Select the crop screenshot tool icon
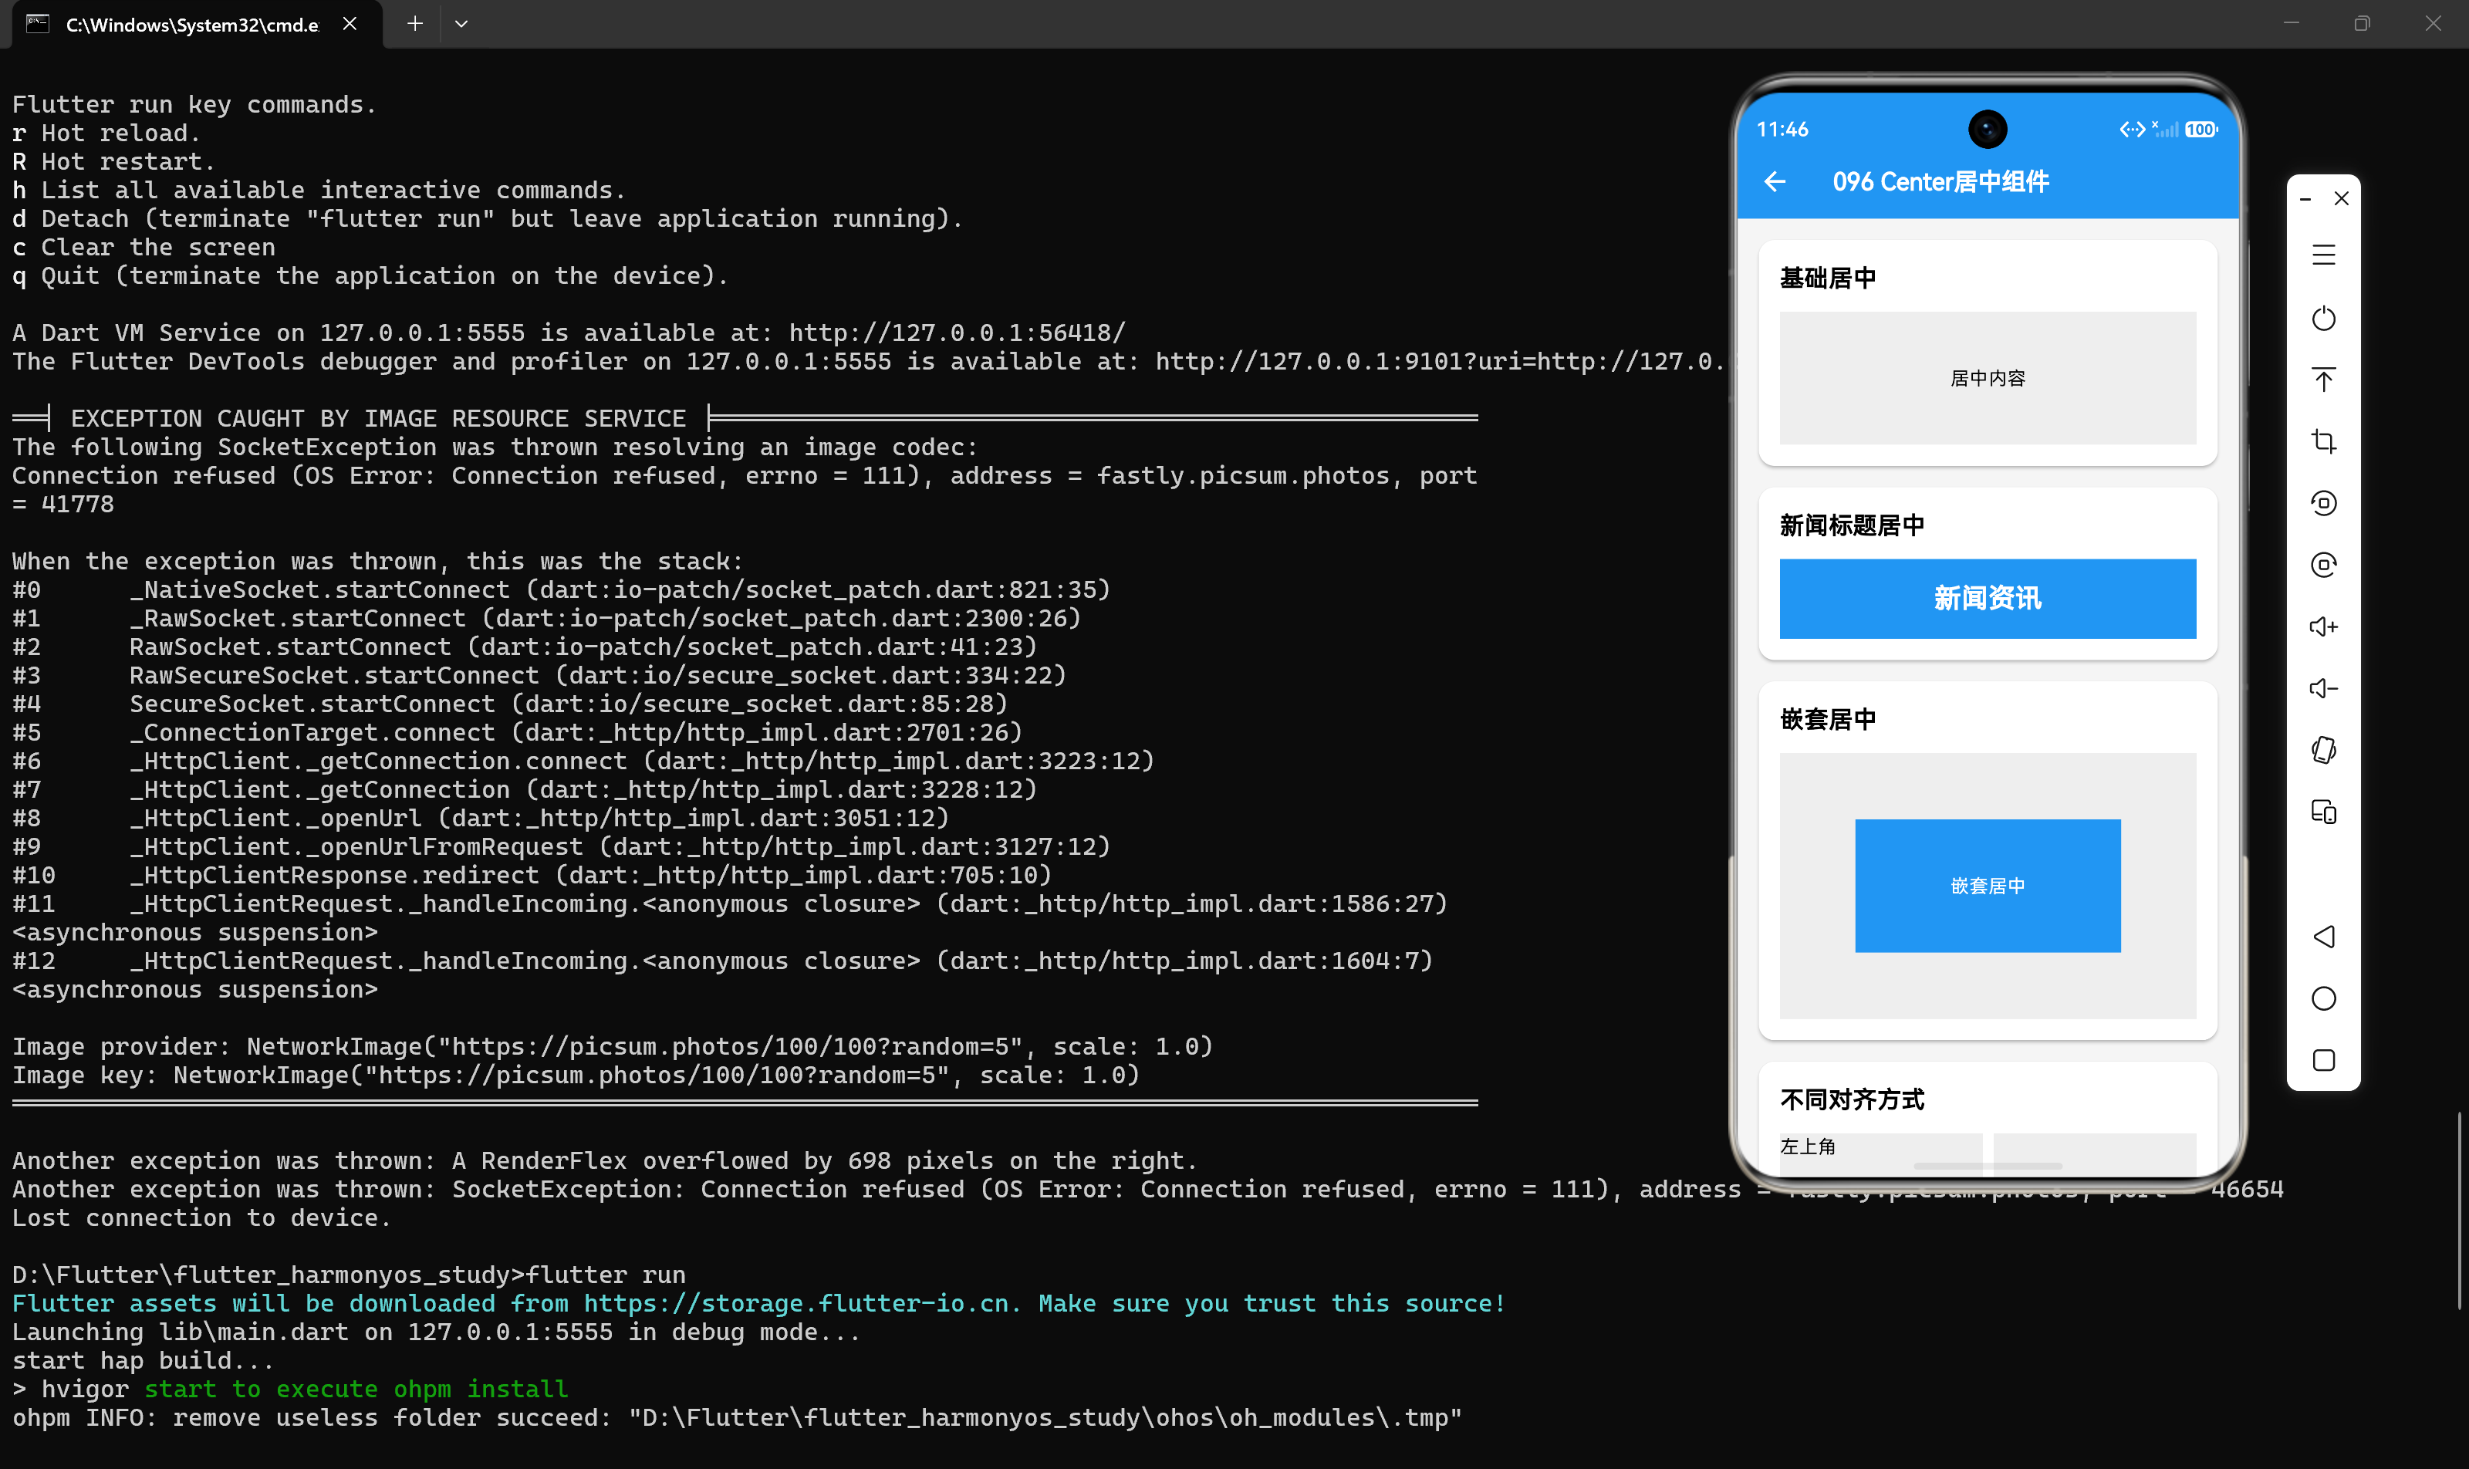 [2323, 441]
